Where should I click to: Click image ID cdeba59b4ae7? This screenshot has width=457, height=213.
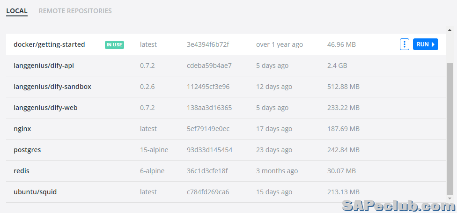[x=209, y=66]
